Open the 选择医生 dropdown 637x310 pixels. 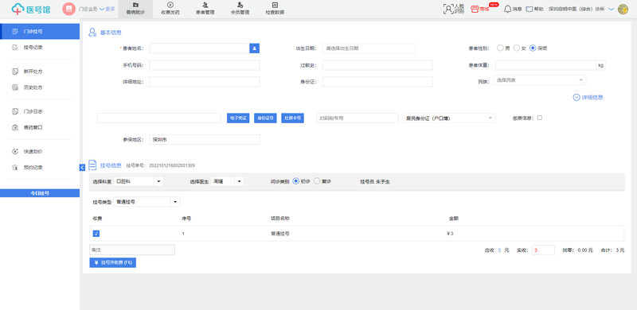[227, 181]
